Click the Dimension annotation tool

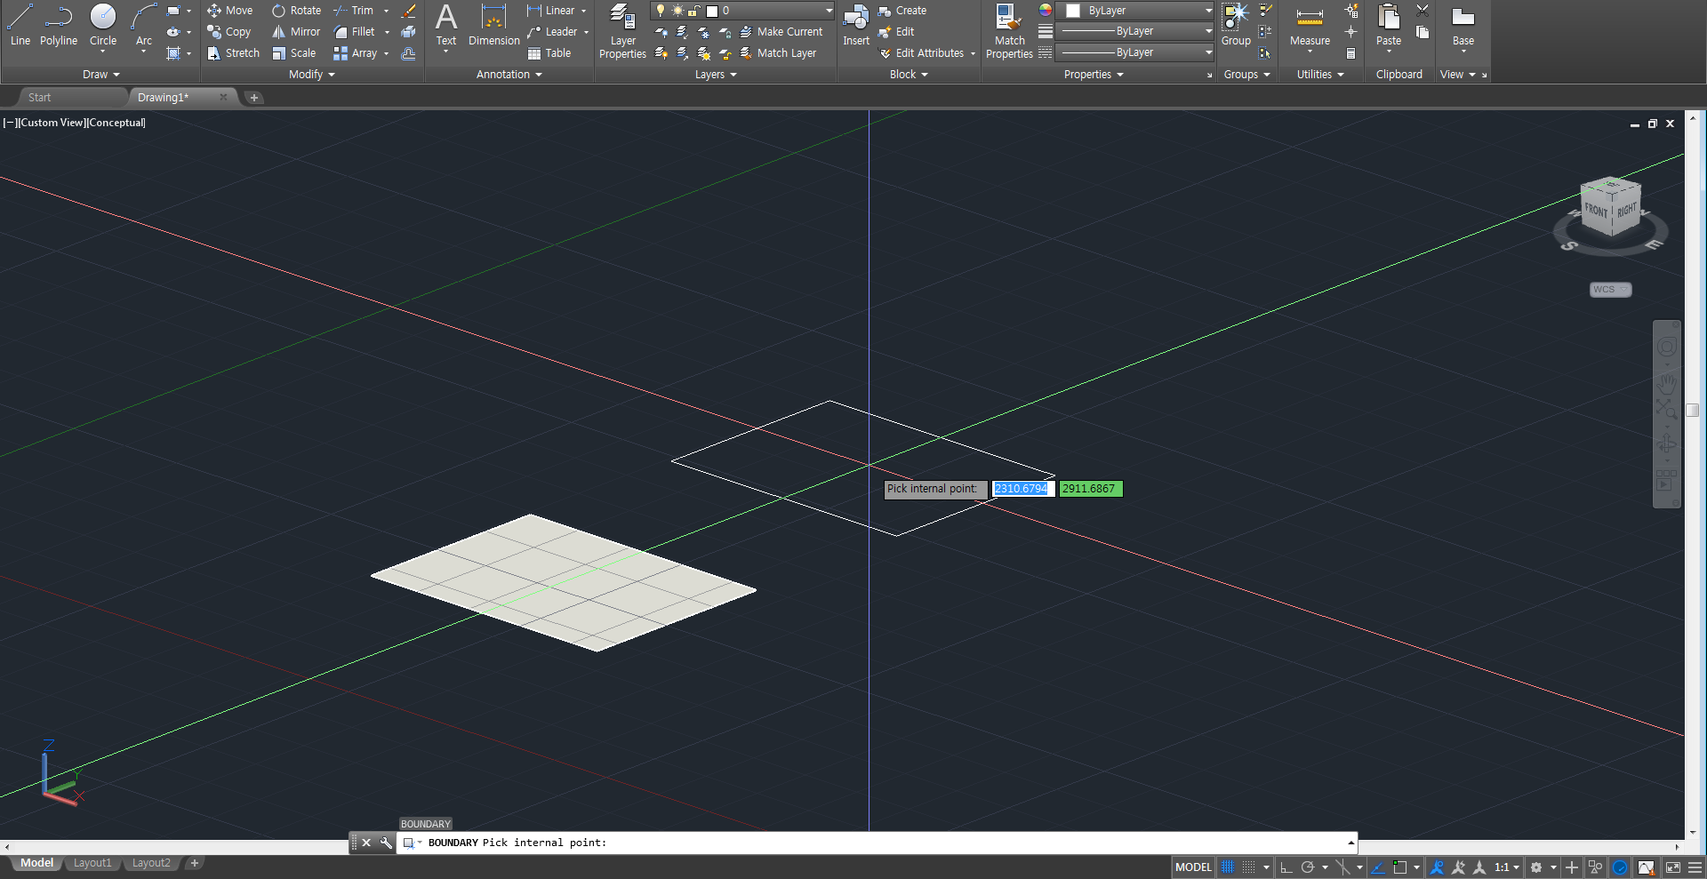(493, 25)
